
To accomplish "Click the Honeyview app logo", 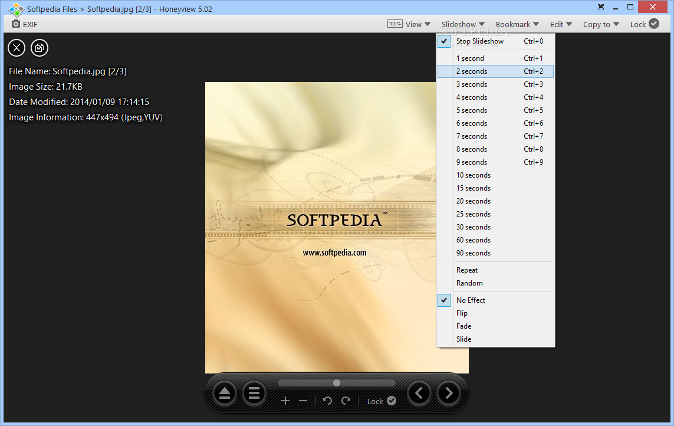I will click(17, 9).
